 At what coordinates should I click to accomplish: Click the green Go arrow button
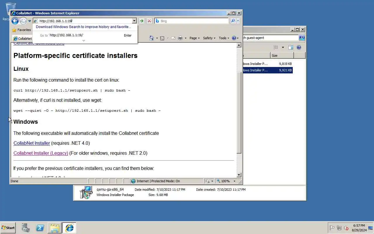pos(141,21)
